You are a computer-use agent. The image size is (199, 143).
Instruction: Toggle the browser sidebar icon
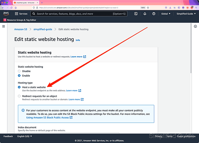[x=179, y=8]
